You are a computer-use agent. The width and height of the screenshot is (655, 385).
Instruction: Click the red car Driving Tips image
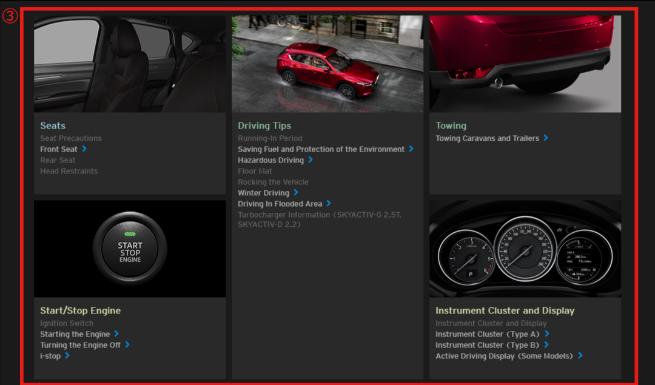327,64
